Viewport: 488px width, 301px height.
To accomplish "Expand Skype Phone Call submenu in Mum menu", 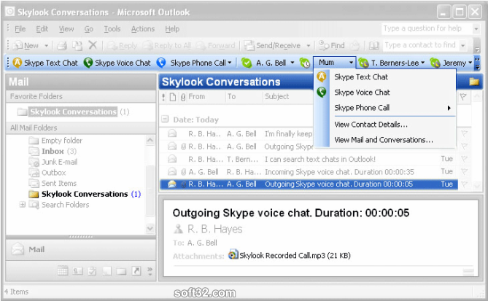I will [x=384, y=108].
